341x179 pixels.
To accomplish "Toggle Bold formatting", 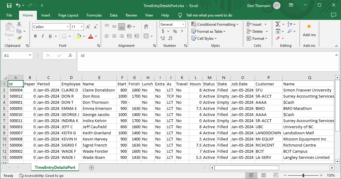I will (35, 36).
